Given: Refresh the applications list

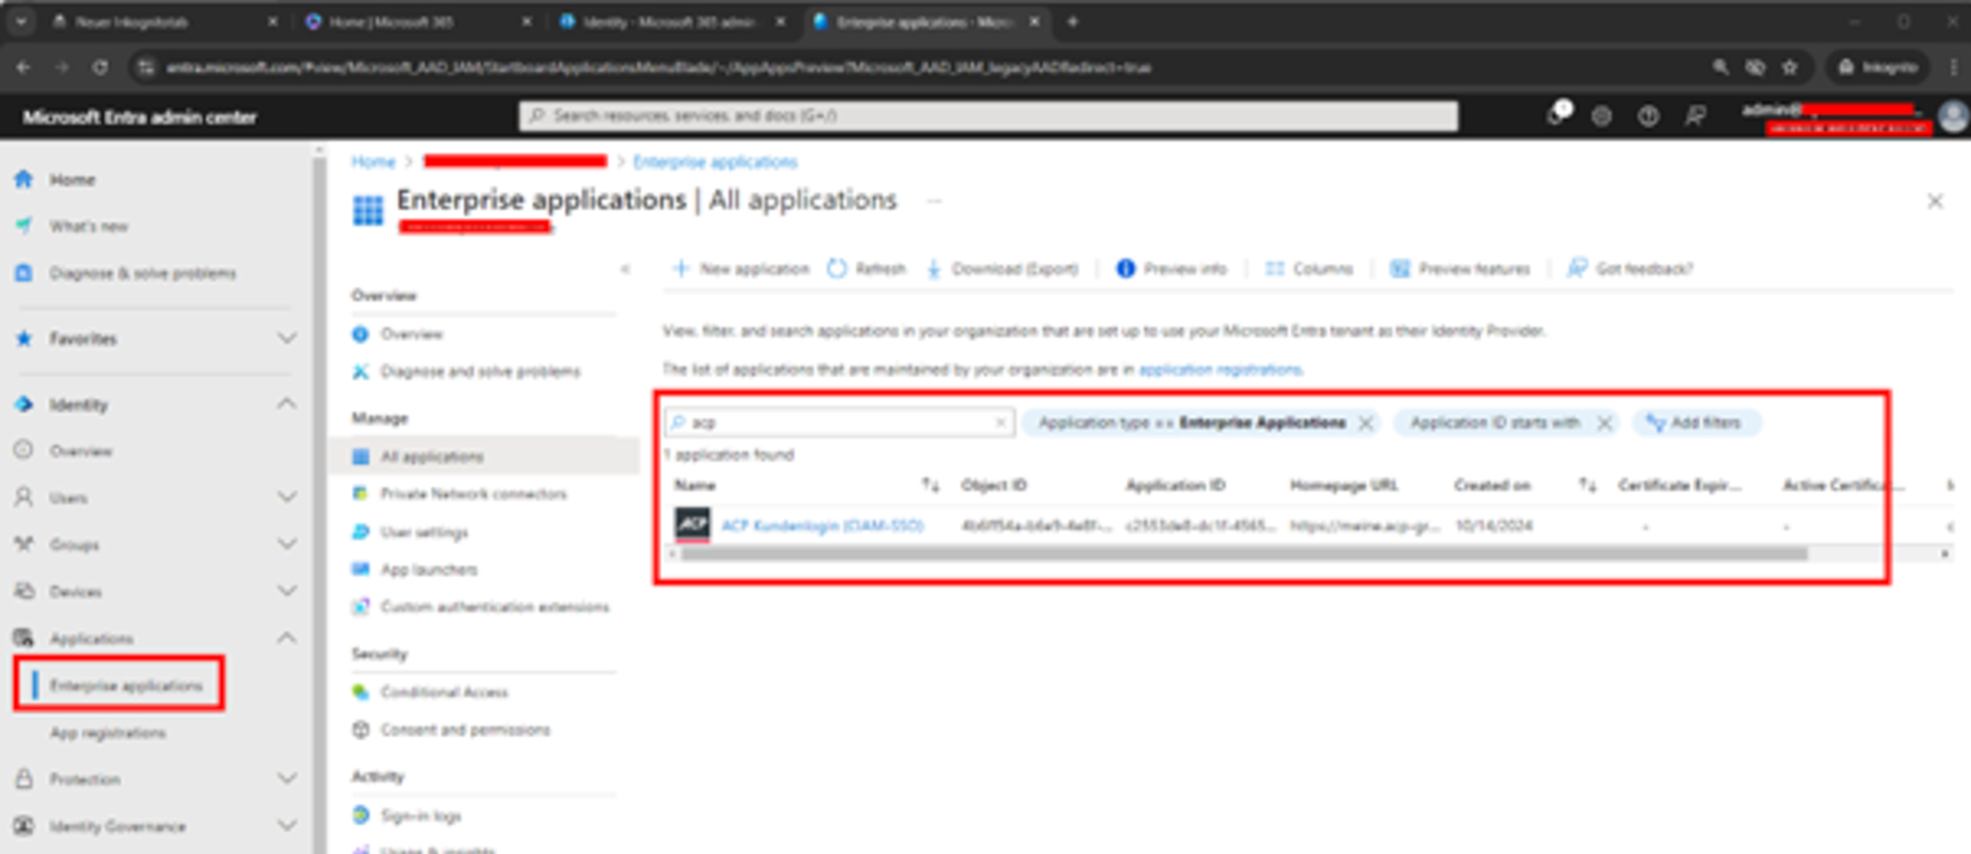Looking at the screenshot, I should (867, 268).
